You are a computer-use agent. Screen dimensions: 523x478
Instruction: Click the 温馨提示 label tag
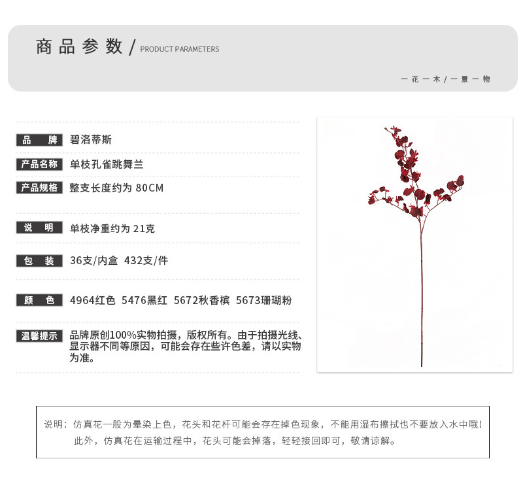coord(39,335)
